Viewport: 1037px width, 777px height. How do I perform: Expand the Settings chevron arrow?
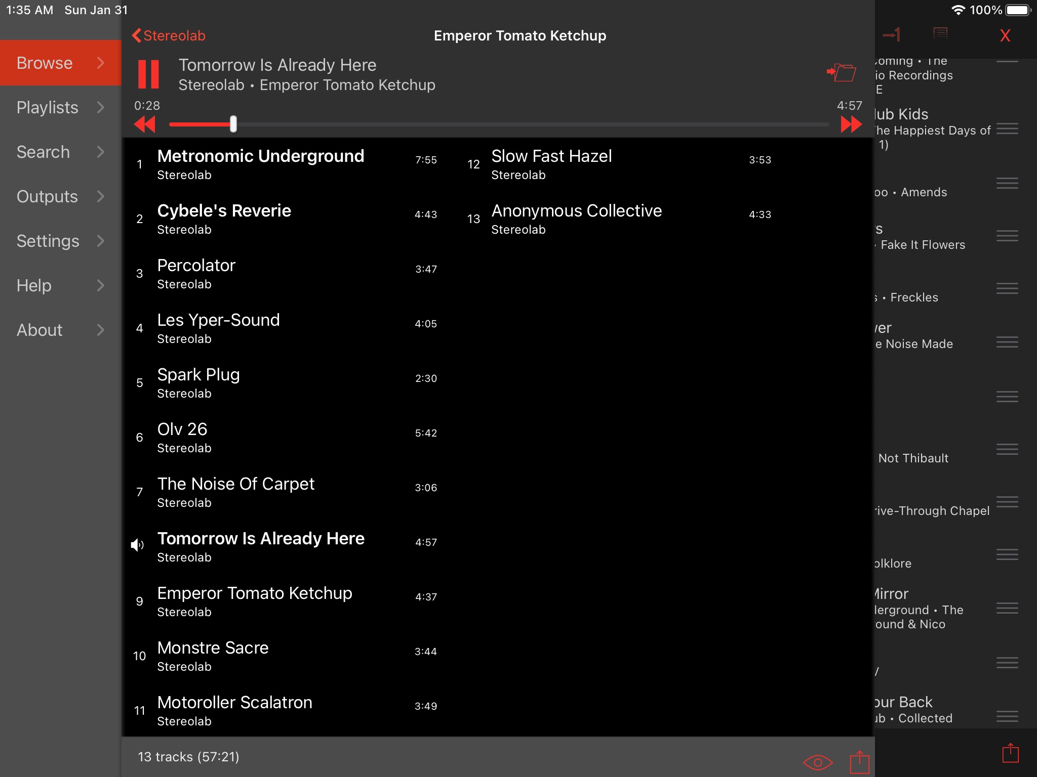pos(101,241)
